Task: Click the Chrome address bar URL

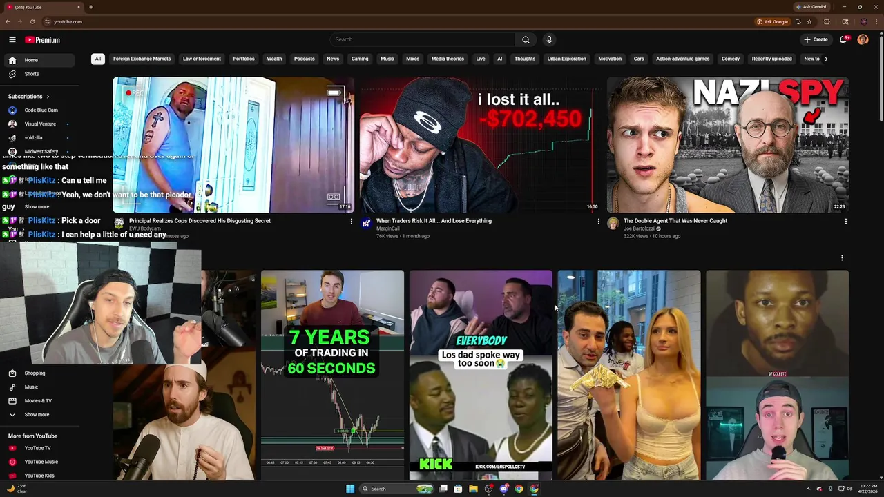Action: pos(68,21)
